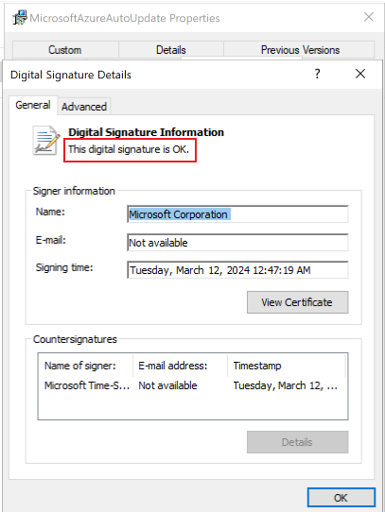Click the Name of signer column header
This screenshot has width=385, height=512.
pyautogui.click(x=86, y=366)
